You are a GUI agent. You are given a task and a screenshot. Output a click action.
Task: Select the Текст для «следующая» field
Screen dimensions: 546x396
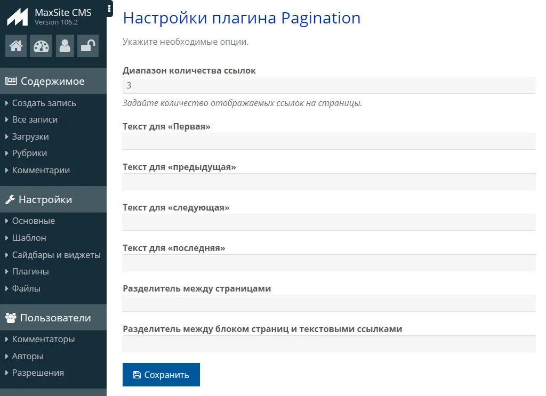[x=328, y=222]
